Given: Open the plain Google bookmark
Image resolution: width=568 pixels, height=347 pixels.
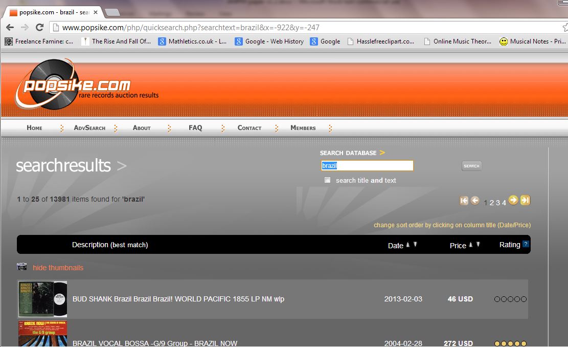Looking at the screenshot, I should (x=325, y=41).
